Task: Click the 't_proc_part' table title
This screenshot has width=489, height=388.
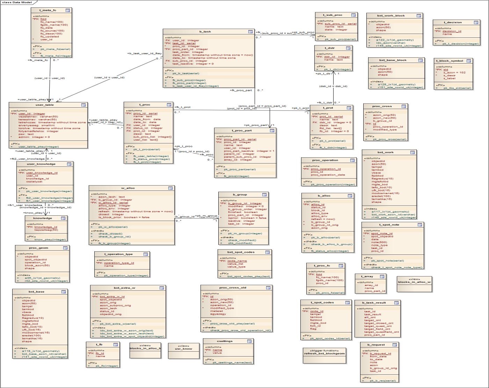Action: (242, 130)
